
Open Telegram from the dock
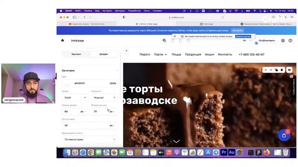216,153
